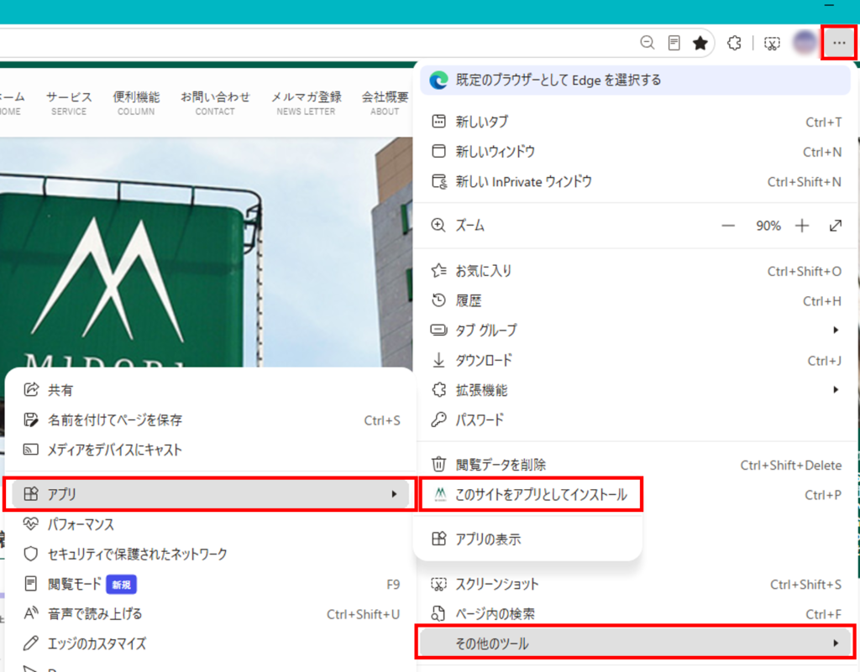This screenshot has width=860, height=672.
Task: Open エッジのカスタマイズ entry
Action: [211, 643]
